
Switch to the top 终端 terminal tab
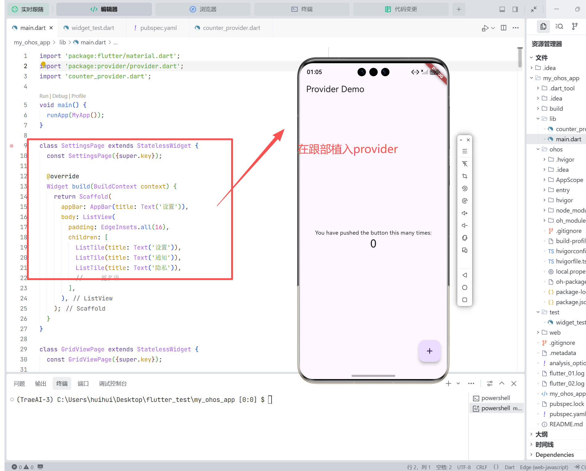click(x=302, y=9)
